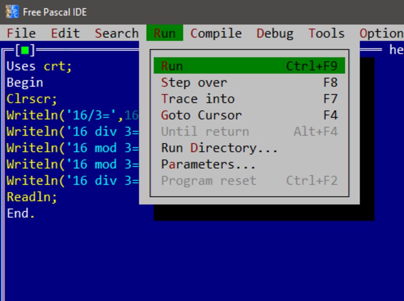Open Parameters... menu entry

point(249,165)
